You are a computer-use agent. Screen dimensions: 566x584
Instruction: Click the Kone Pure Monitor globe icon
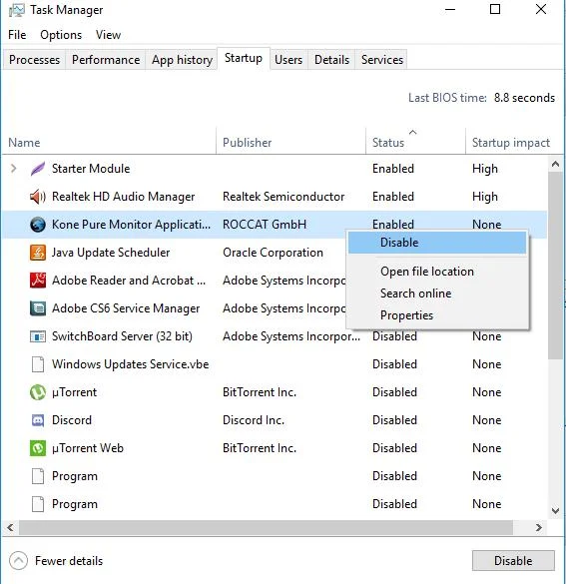38,225
